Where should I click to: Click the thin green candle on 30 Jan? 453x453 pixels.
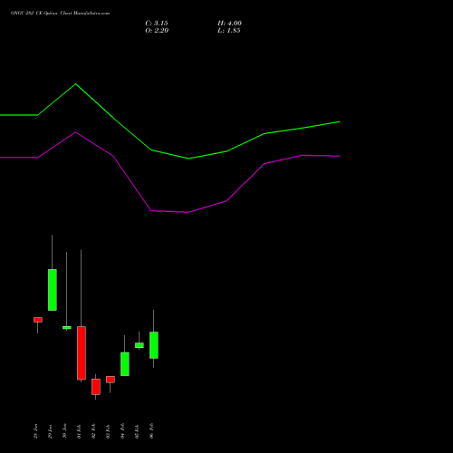(67, 327)
